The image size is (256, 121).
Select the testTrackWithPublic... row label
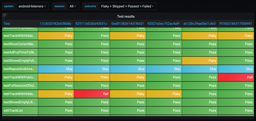pos(20,77)
